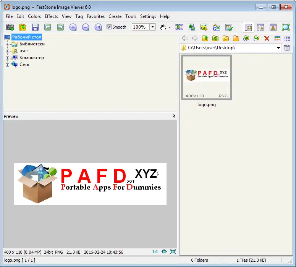Select Сеть in folder tree
The image size is (296, 267).
tap(24, 64)
